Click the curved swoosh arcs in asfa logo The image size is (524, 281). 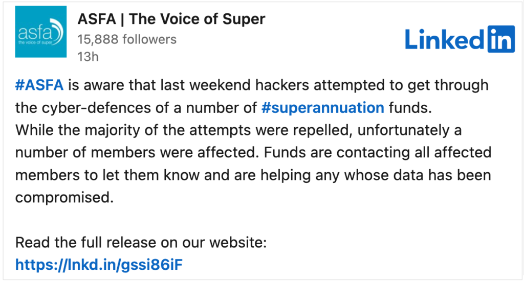57,32
